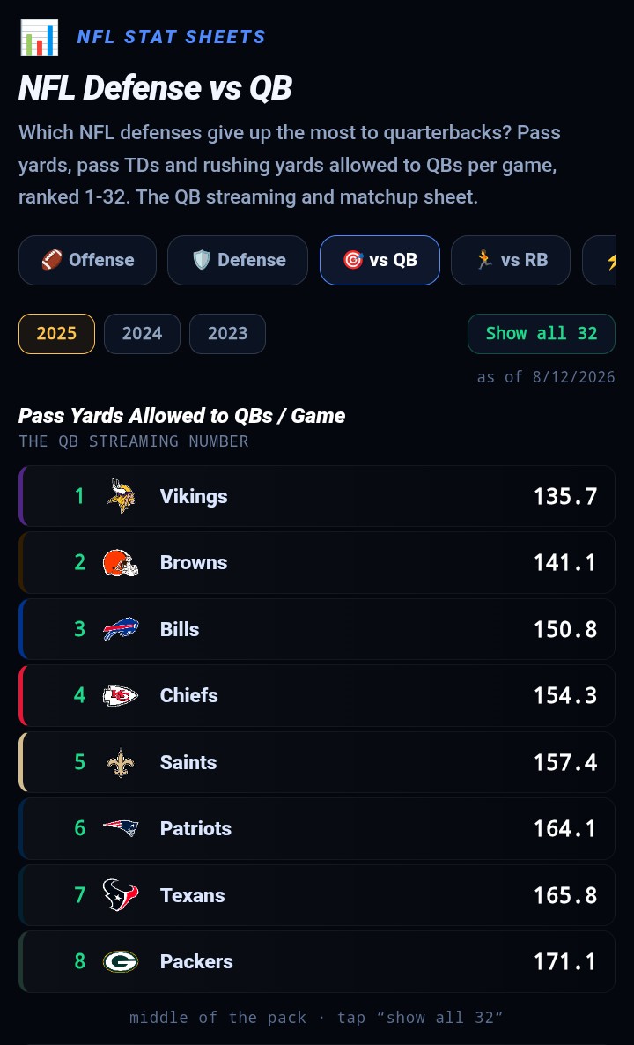
Task: Switch to the 2023 season
Action: pyautogui.click(x=228, y=334)
